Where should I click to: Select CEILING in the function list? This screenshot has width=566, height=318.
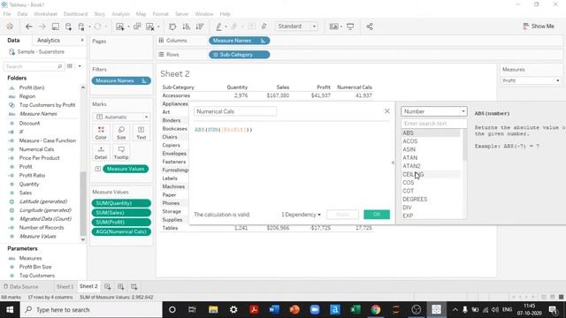pos(413,175)
